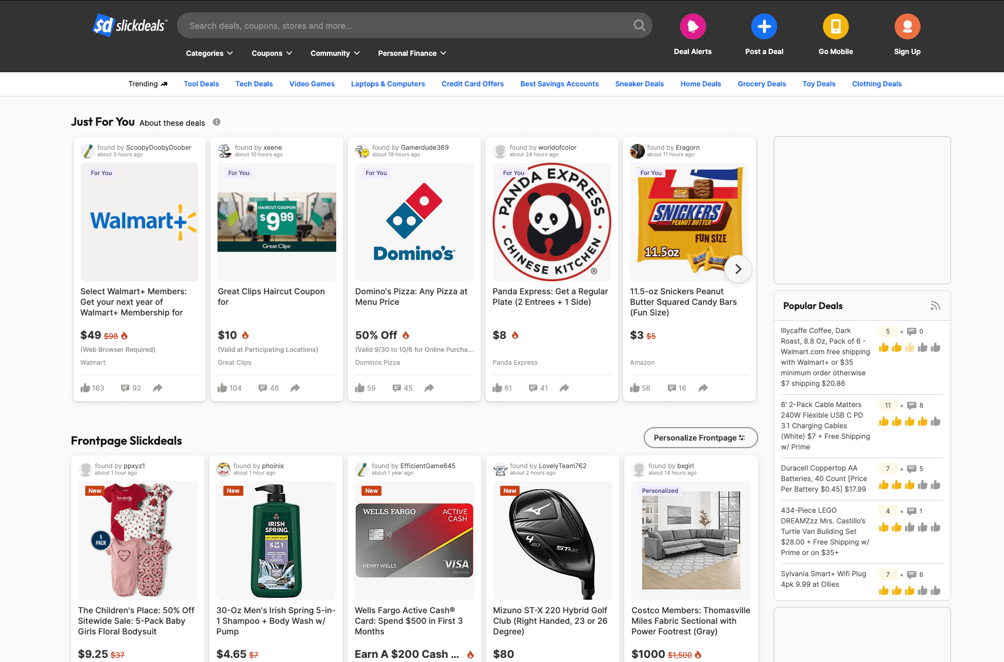Open Irish Spring body wash image
The height and width of the screenshot is (662, 1004).
(x=276, y=540)
